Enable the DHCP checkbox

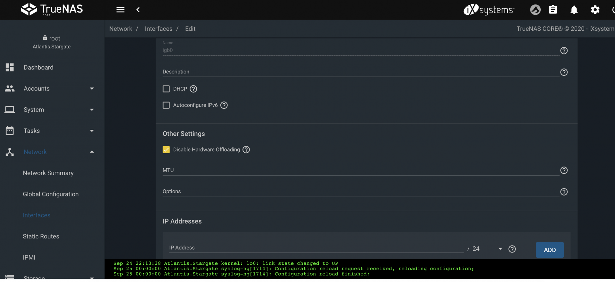(x=166, y=89)
